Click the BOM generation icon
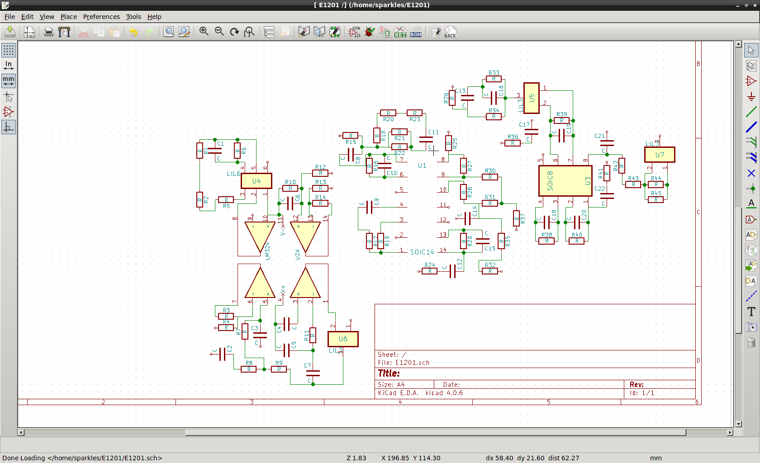This screenshot has height=463, width=760. click(x=415, y=32)
